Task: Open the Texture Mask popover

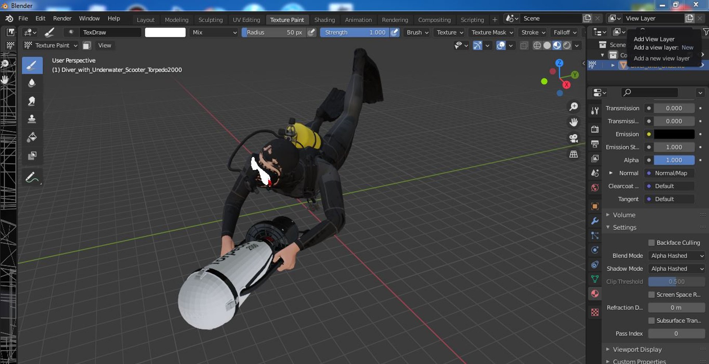Action: coord(492,32)
